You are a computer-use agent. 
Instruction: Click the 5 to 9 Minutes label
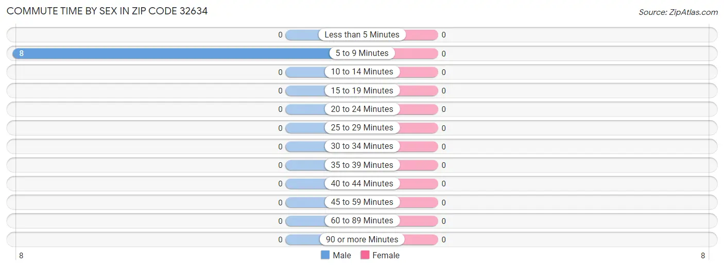point(362,53)
